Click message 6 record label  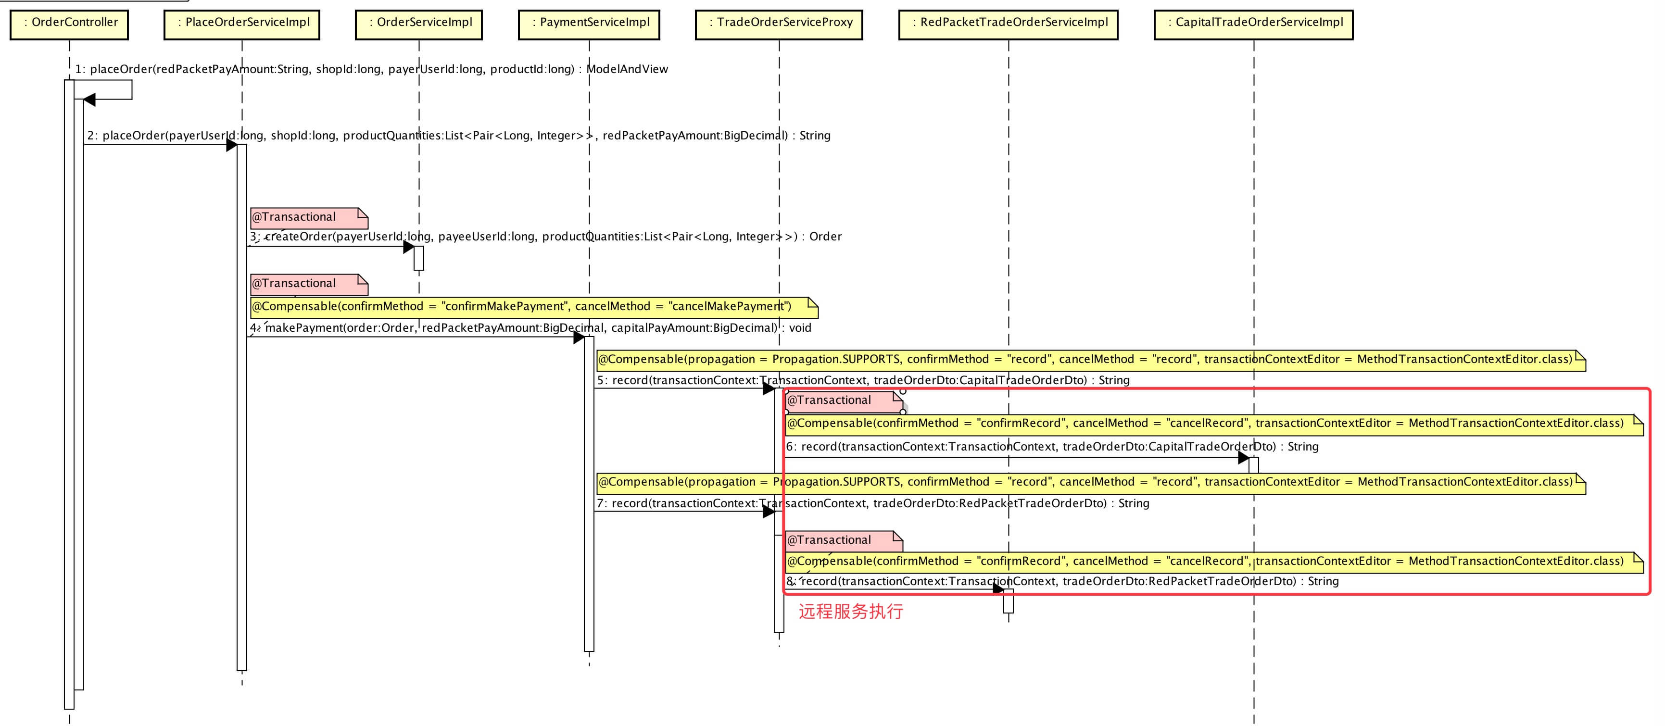[x=1052, y=447]
